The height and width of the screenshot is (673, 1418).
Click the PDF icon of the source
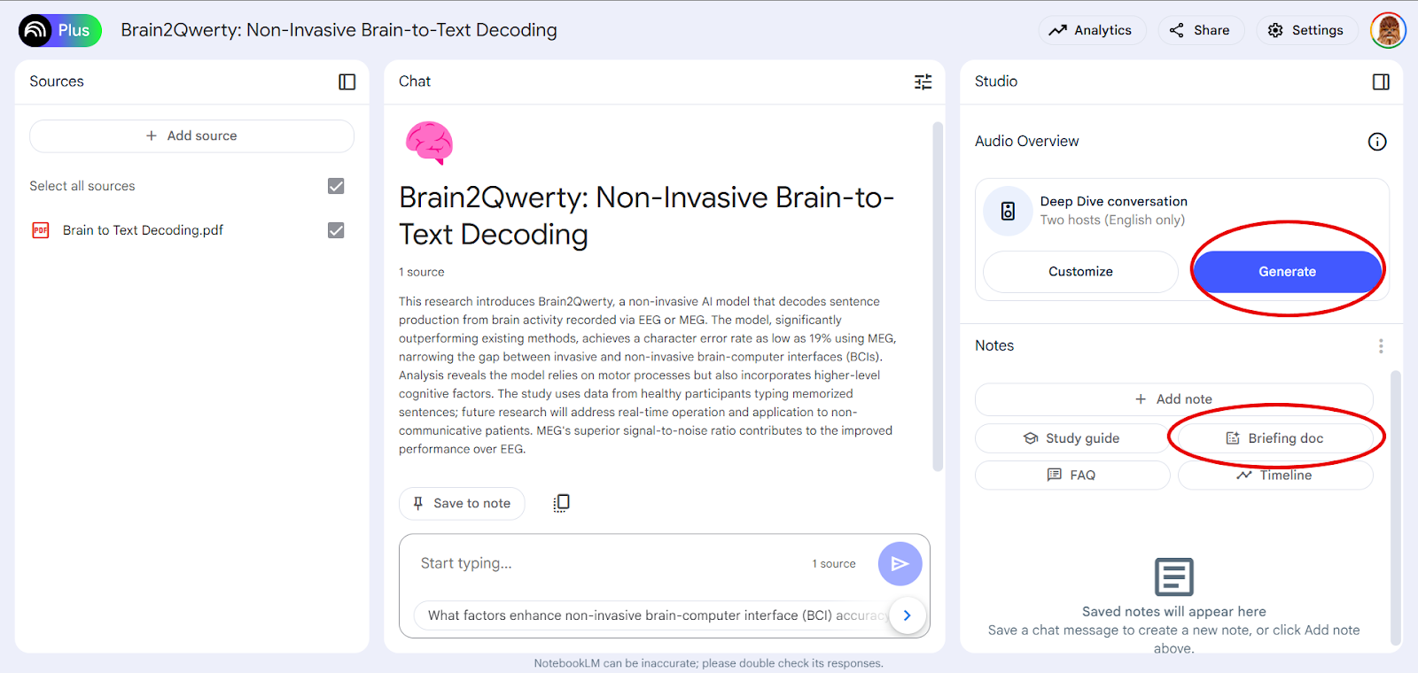point(41,230)
